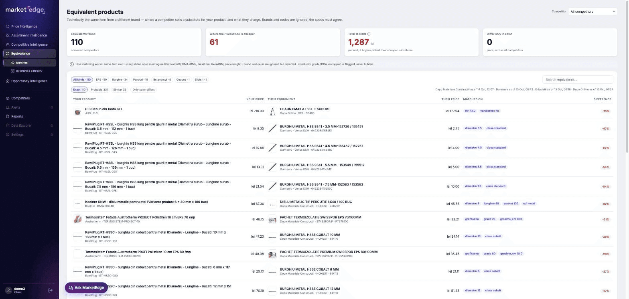Click CEAUN EMAILAT 13 L + SUPORT thumbnail
The image size is (629, 299).
click(272, 111)
